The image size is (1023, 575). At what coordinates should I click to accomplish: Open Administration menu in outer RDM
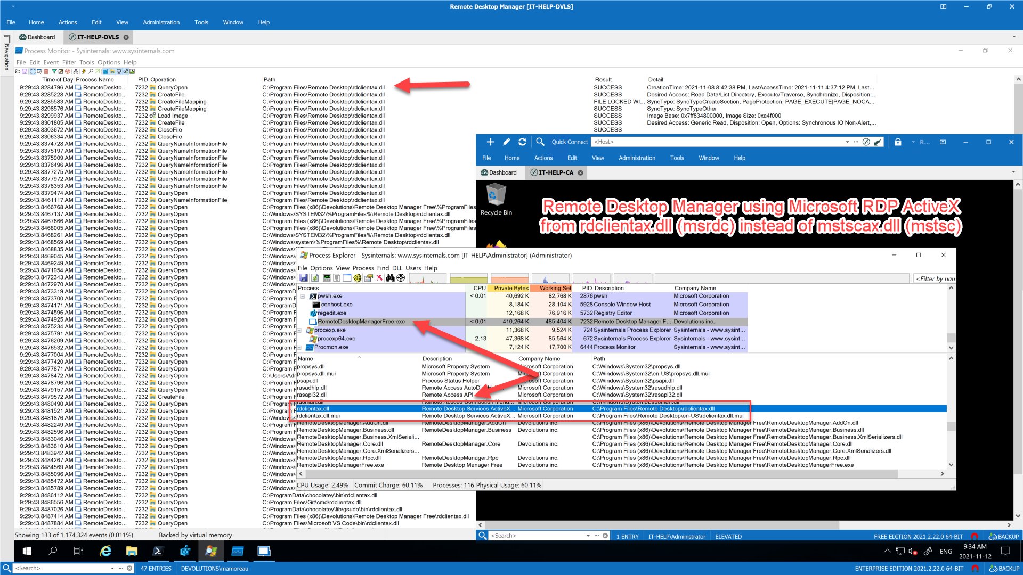pos(161,22)
